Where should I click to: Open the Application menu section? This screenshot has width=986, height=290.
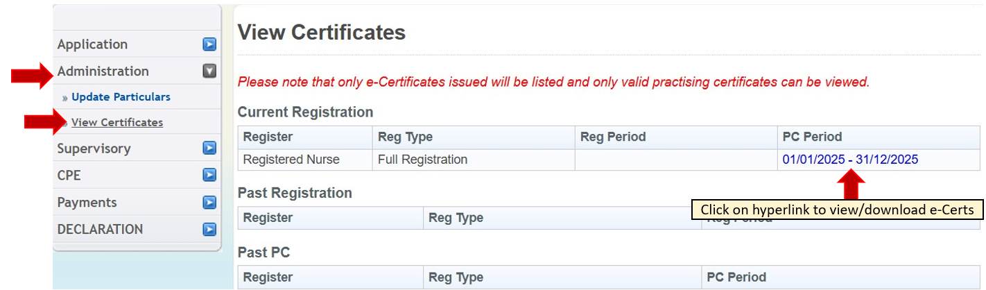point(92,44)
